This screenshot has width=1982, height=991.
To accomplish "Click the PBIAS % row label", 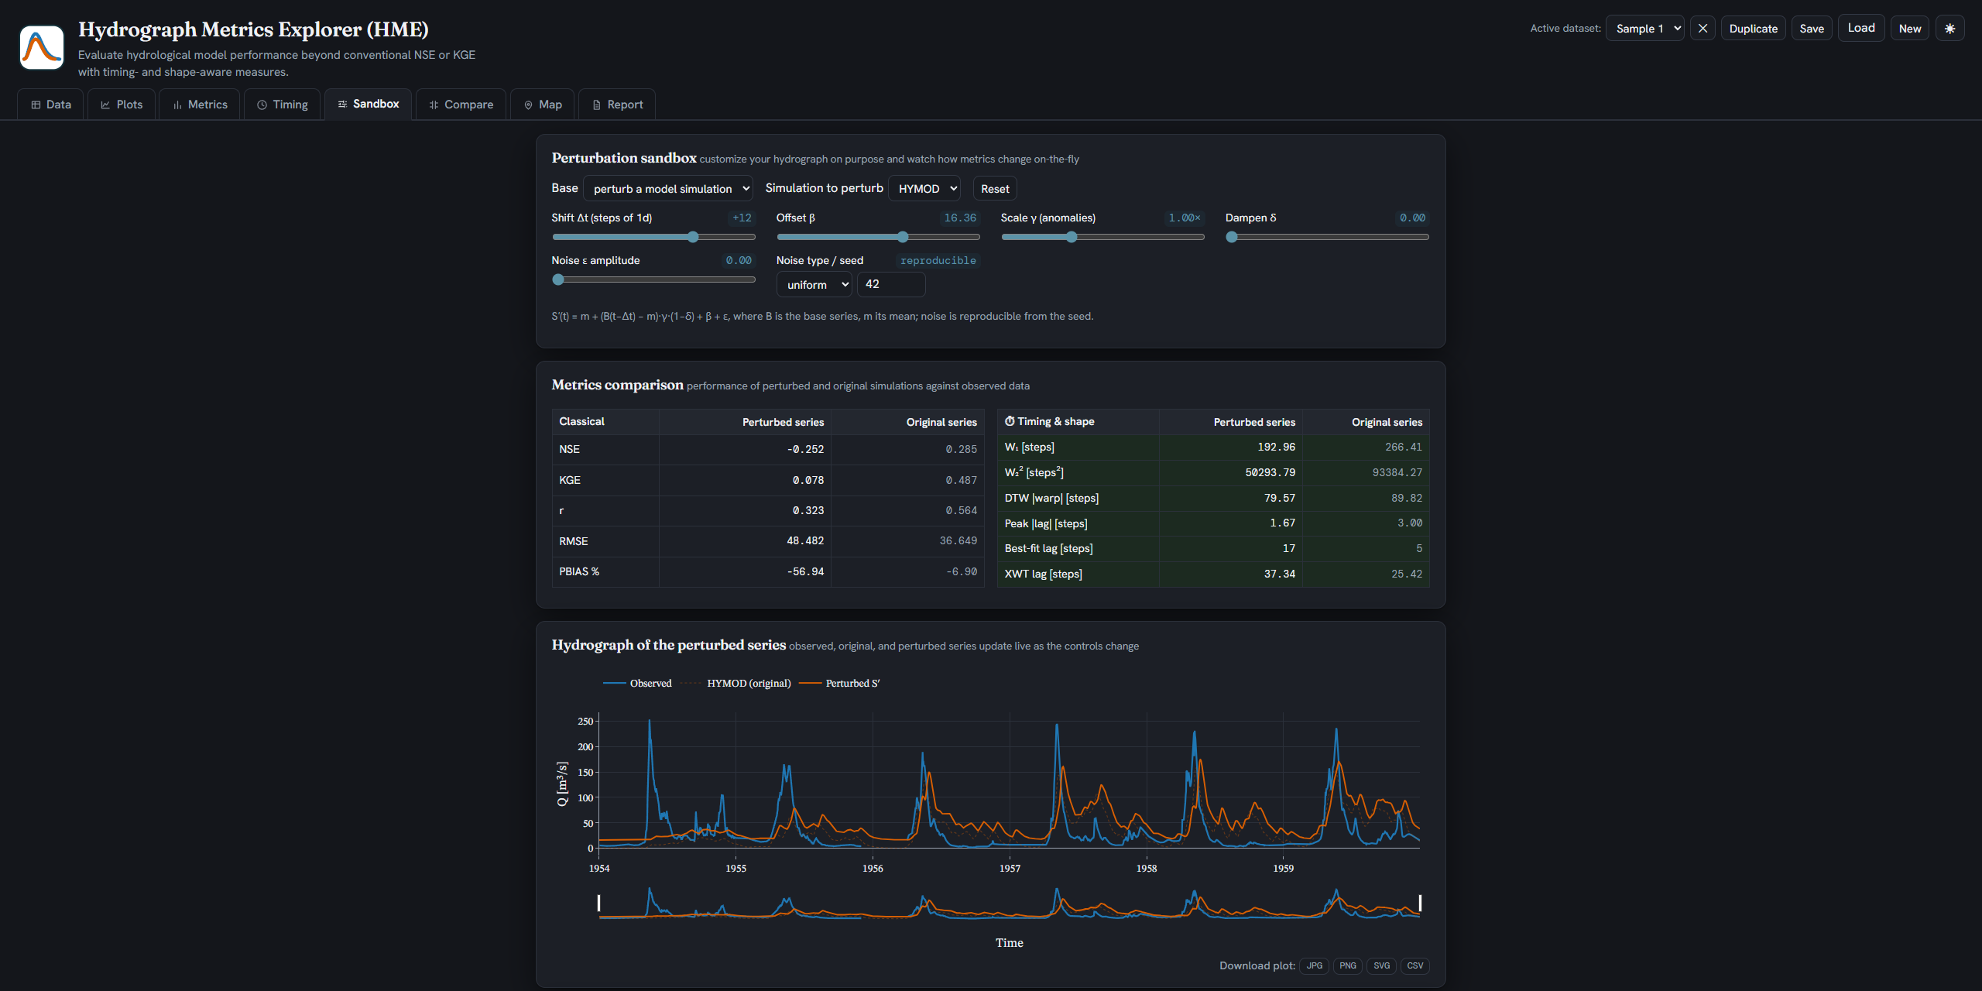I will 579,571.
